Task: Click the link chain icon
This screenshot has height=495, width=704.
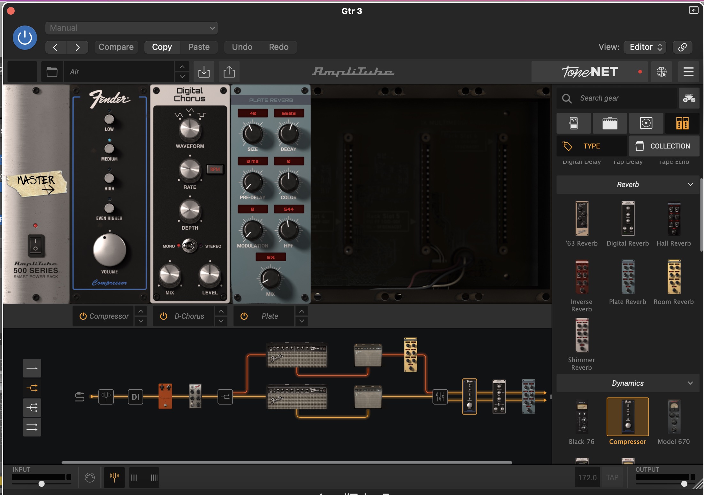Action: point(682,47)
